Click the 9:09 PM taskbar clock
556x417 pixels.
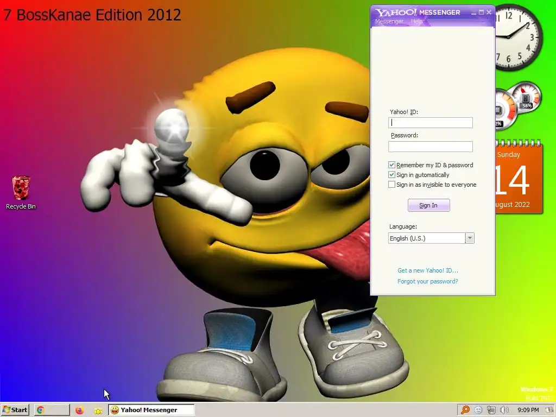pyautogui.click(x=528, y=410)
